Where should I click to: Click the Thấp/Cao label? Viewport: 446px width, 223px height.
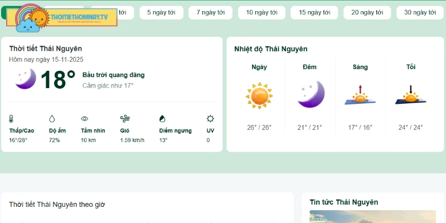pos(22,130)
